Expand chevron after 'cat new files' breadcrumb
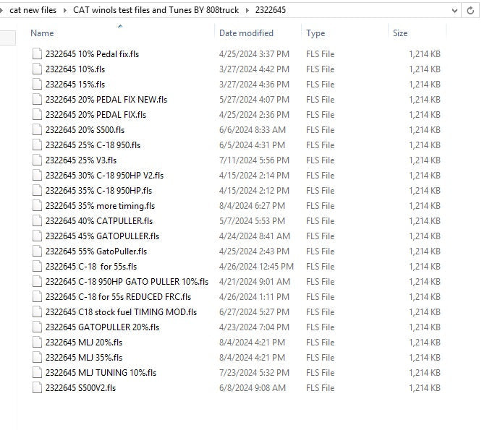Viewport: 487px width, 430px height. [63, 11]
